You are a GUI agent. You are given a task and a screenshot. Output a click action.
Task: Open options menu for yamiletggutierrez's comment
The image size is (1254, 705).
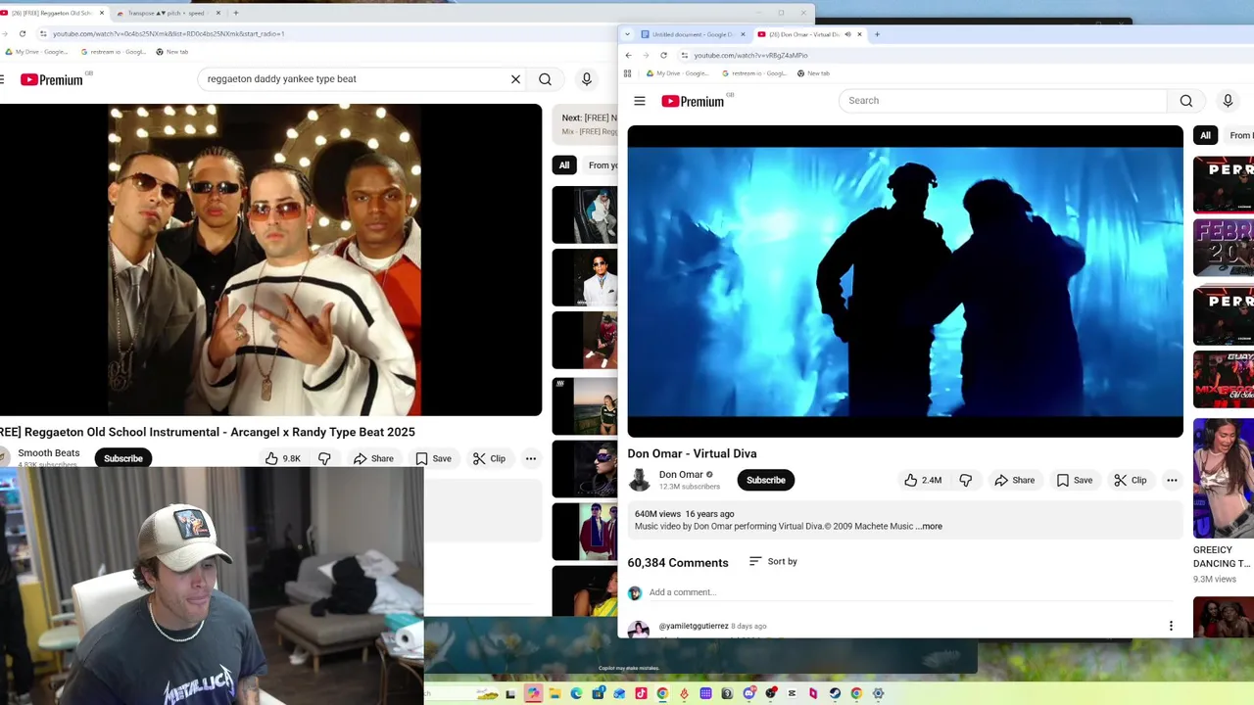click(1171, 626)
